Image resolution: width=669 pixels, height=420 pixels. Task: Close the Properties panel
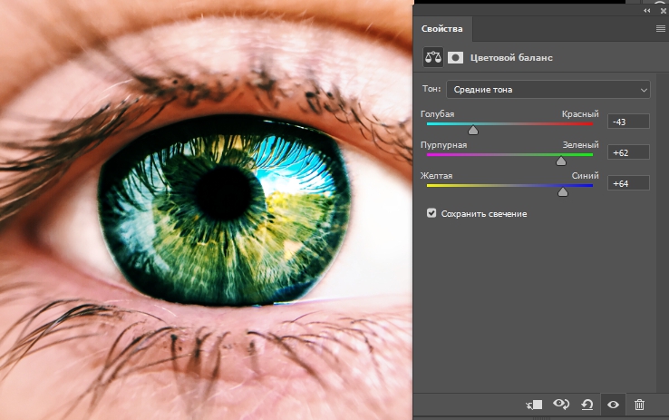(x=664, y=11)
